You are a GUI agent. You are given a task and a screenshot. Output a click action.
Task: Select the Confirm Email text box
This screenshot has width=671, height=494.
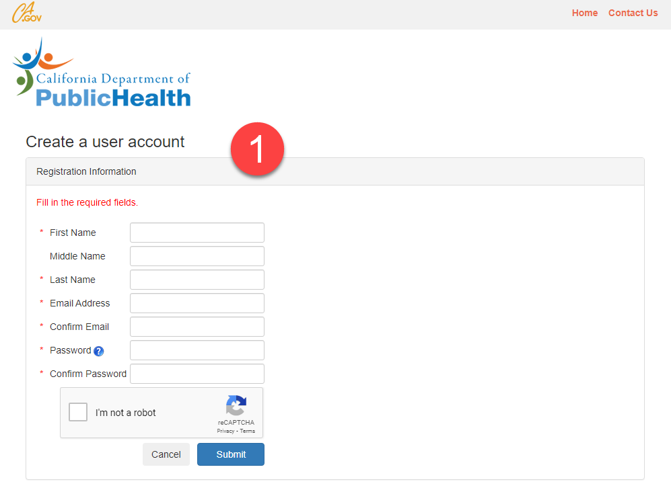(x=197, y=327)
